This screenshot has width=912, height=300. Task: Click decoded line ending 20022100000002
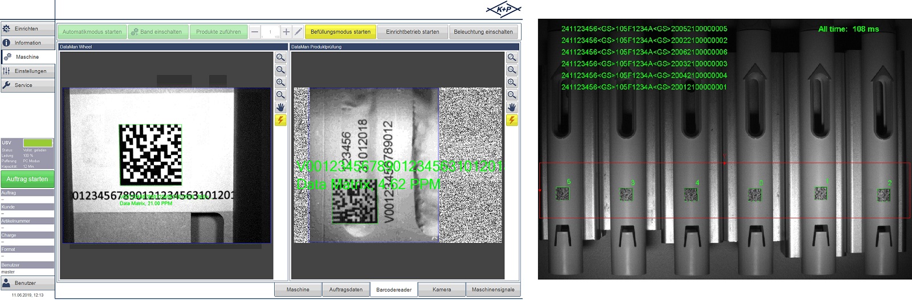[644, 40]
